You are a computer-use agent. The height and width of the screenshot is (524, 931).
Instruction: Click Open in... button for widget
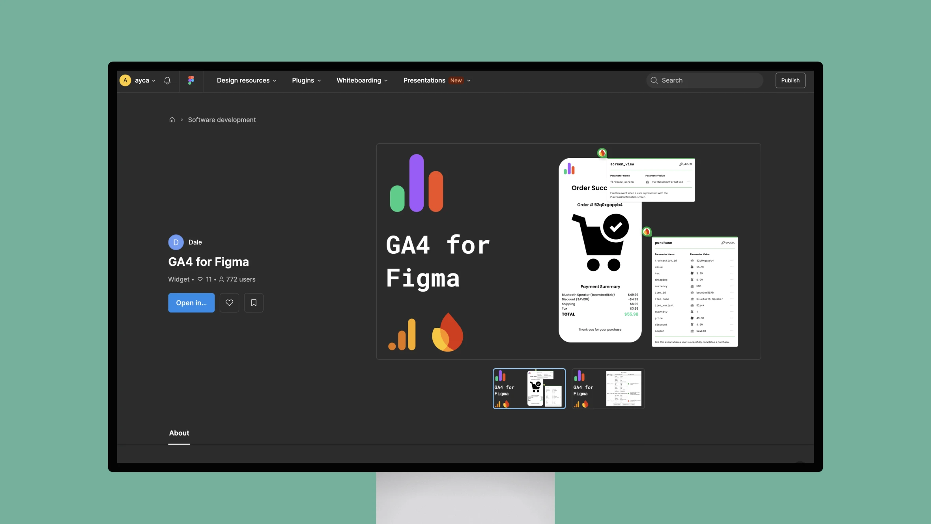point(191,302)
